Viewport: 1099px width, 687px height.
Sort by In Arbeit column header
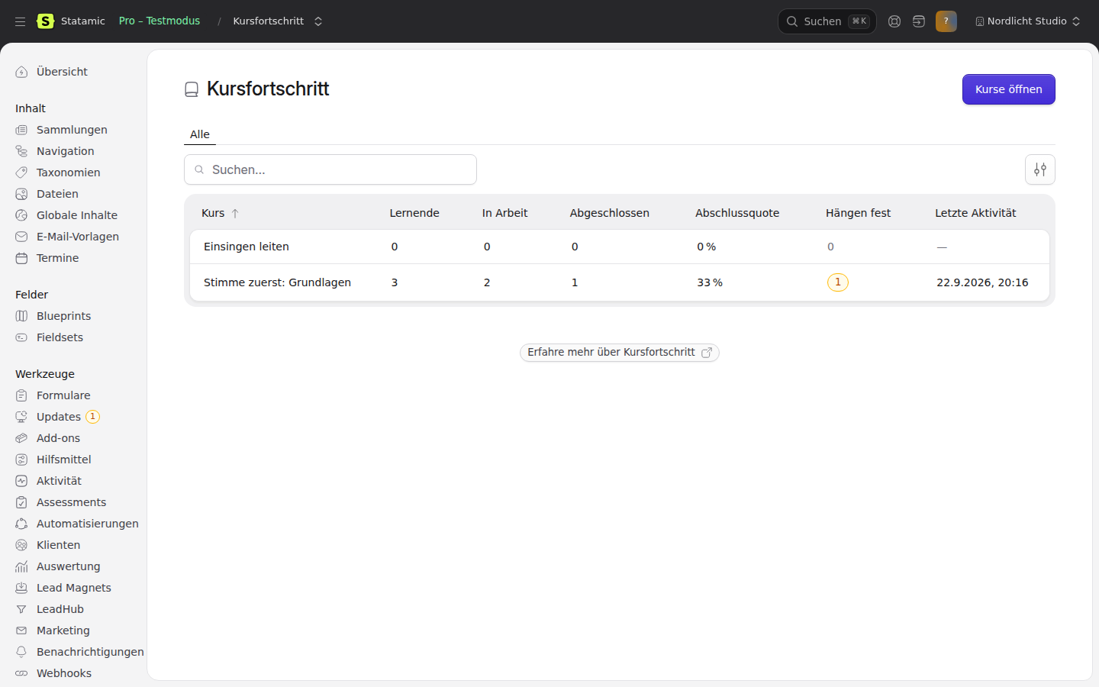pos(505,214)
